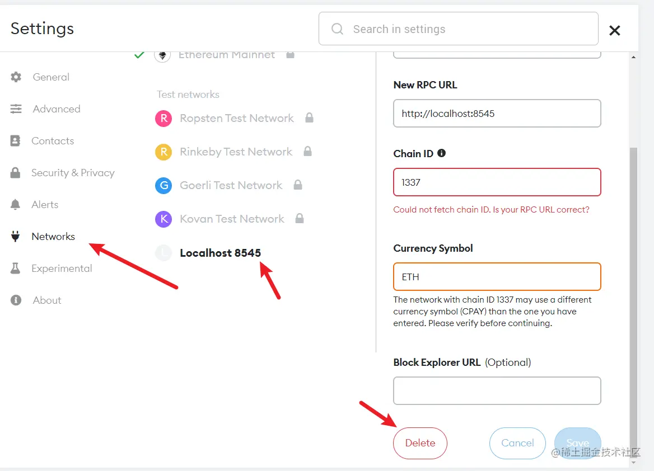Click the Chain ID info tooltip icon
This screenshot has width=654, height=471.
441,153
